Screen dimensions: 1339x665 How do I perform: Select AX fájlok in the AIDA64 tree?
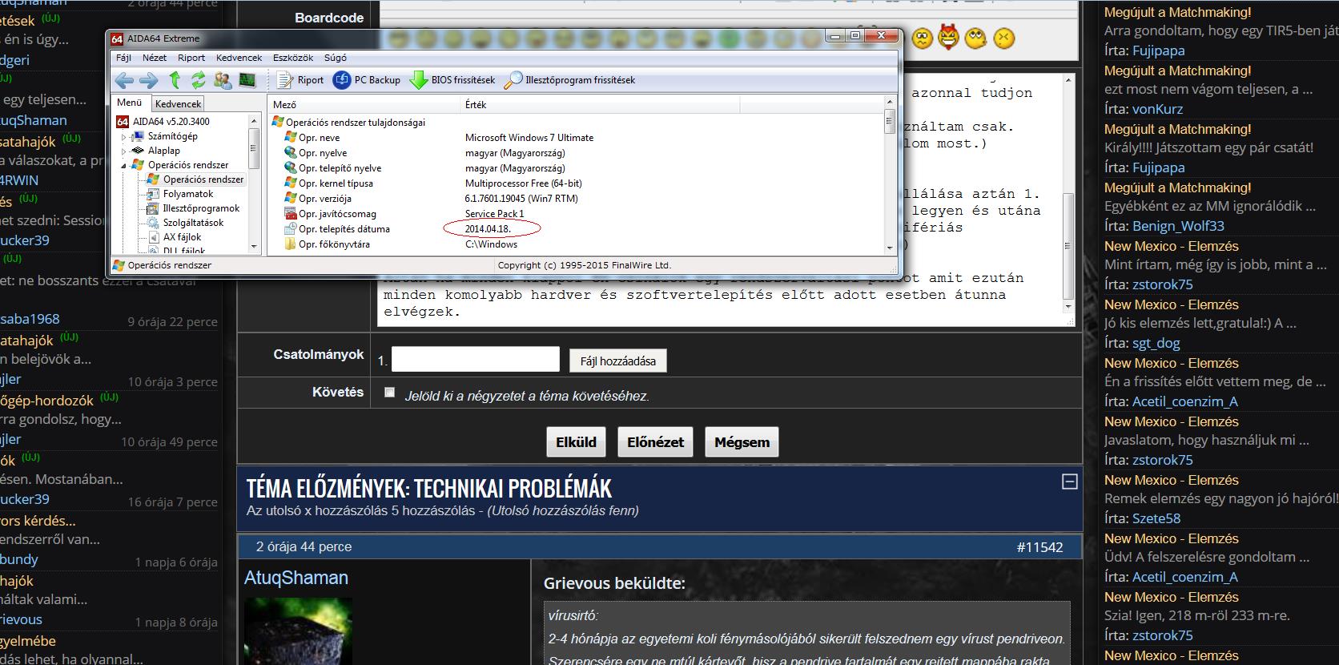[x=182, y=237]
